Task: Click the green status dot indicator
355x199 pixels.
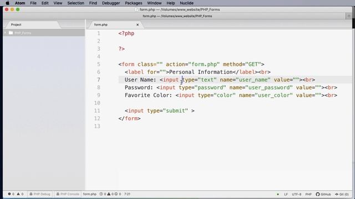Action: point(278,194)
